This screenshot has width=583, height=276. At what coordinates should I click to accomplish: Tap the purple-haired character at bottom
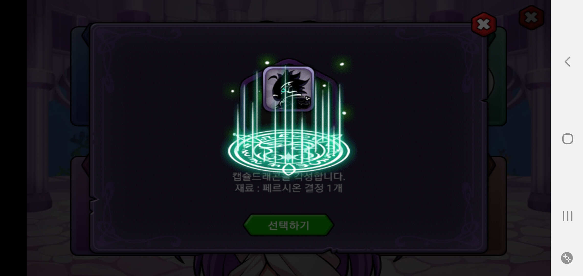[x=289, y=265]
